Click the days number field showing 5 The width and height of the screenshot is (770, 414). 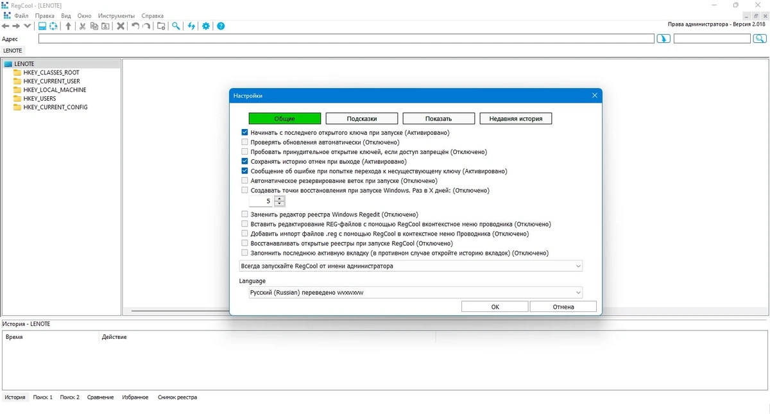click(262, 202)
